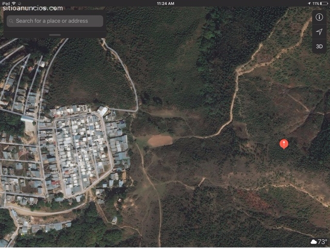Select the large white-roofed building at the neighborhood's corner

[103, 110]
